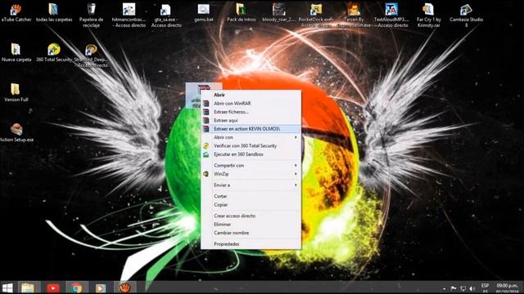The height and width of the screenshot is (294, 524).
Task: Click the network icon in system tray
Action: 463,288
